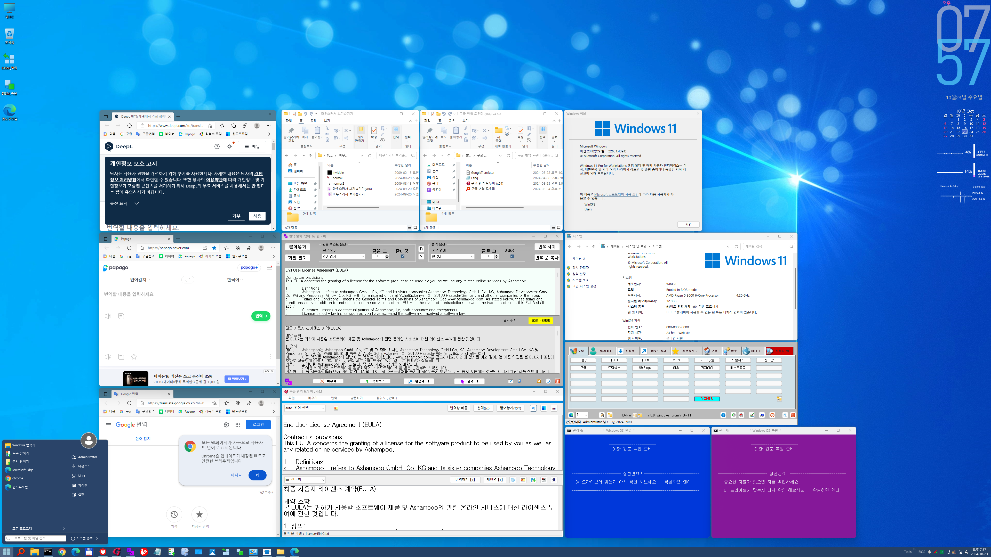This screenshot has height=557, width=991.
Task: Select 구글 번역 도우미 (x64) file in explorer
Action: click(487, 184)
